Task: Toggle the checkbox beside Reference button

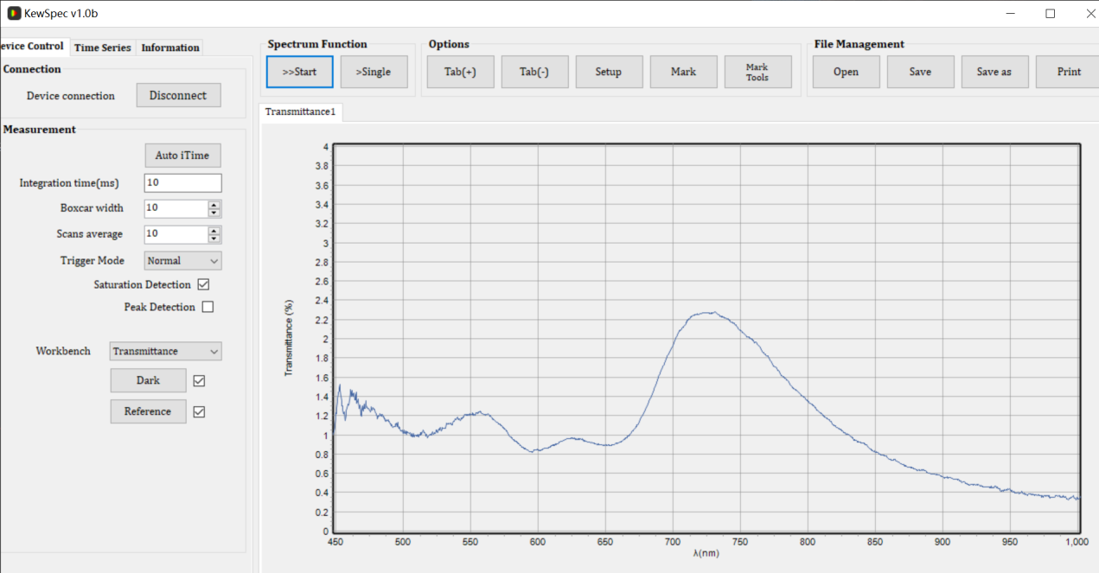Action: [x=200, y=411]
